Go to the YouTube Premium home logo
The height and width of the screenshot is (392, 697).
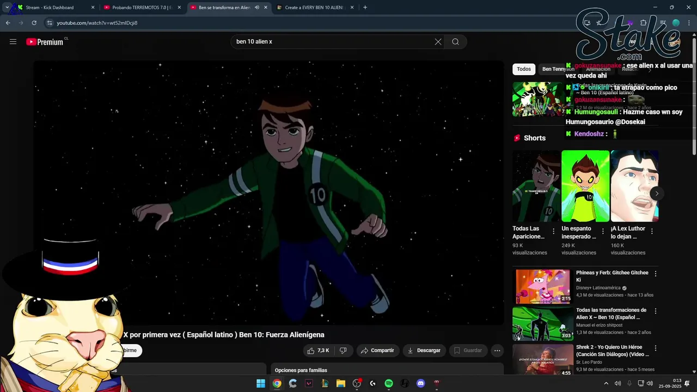point(45,42)
